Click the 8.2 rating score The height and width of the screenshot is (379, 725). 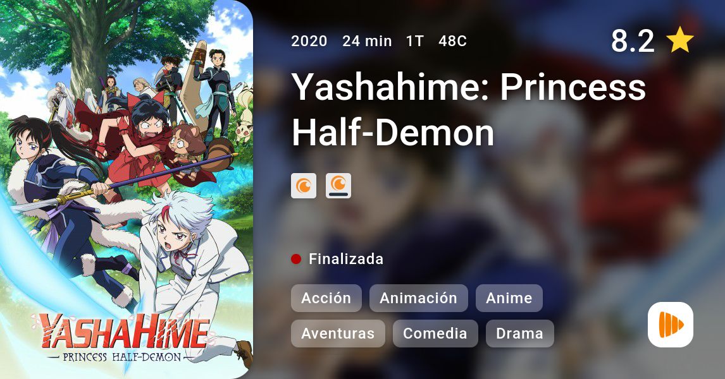(633, 40)
